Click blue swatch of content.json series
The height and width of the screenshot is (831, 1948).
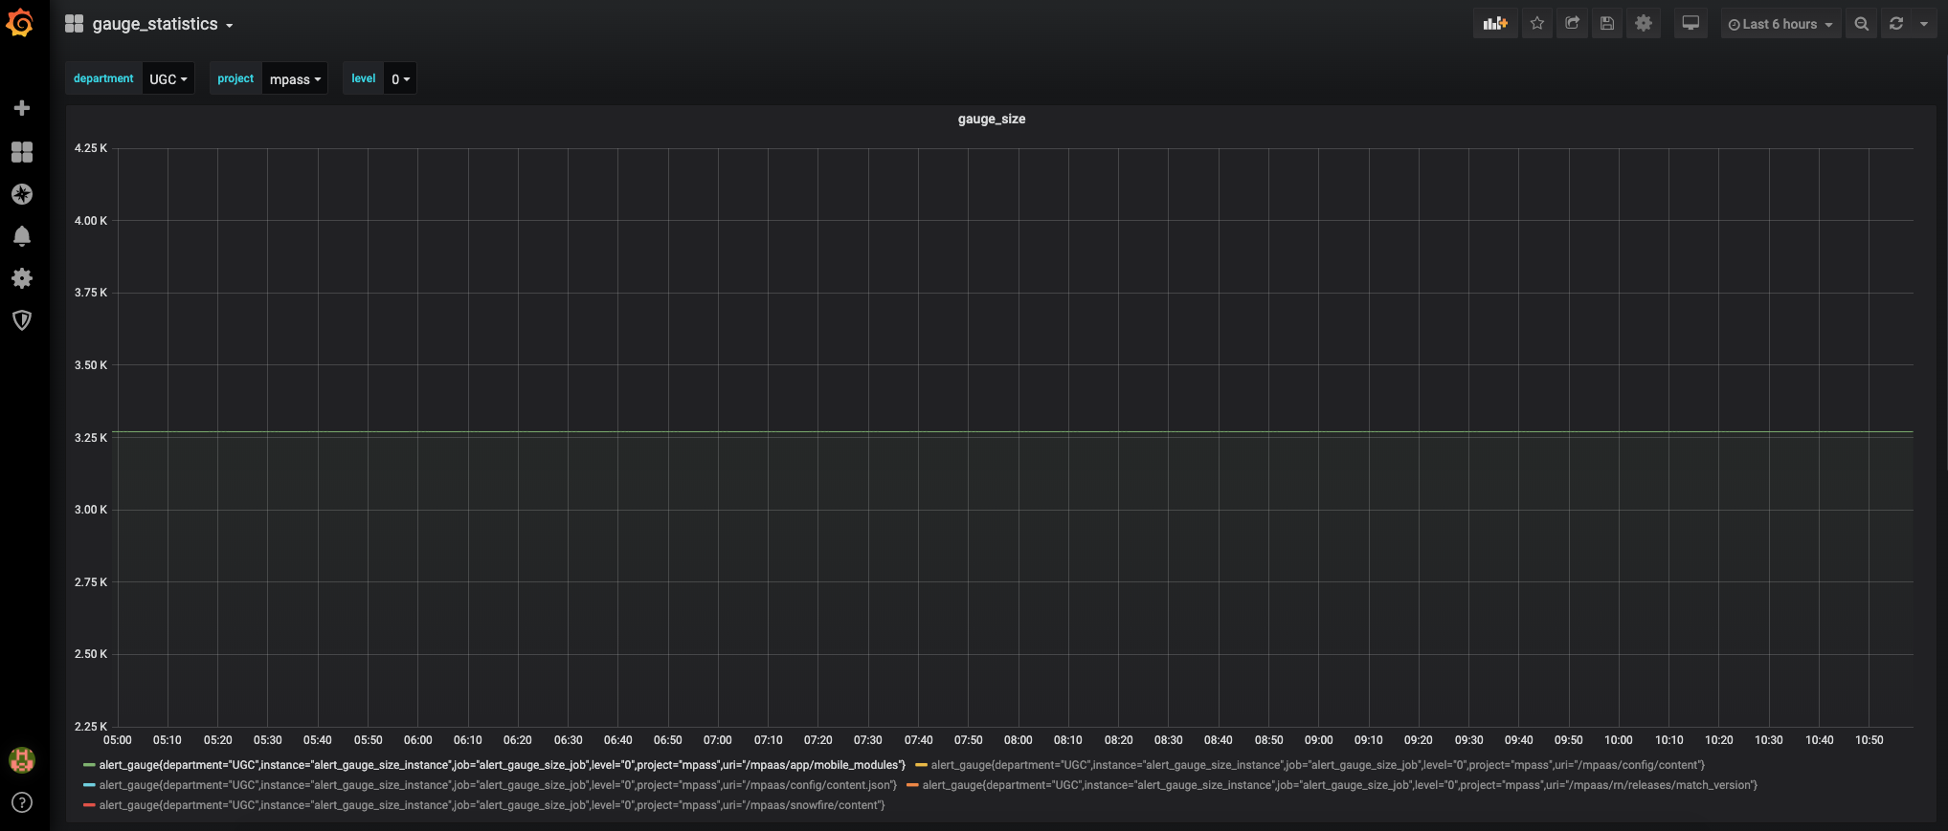coord(89,785)
